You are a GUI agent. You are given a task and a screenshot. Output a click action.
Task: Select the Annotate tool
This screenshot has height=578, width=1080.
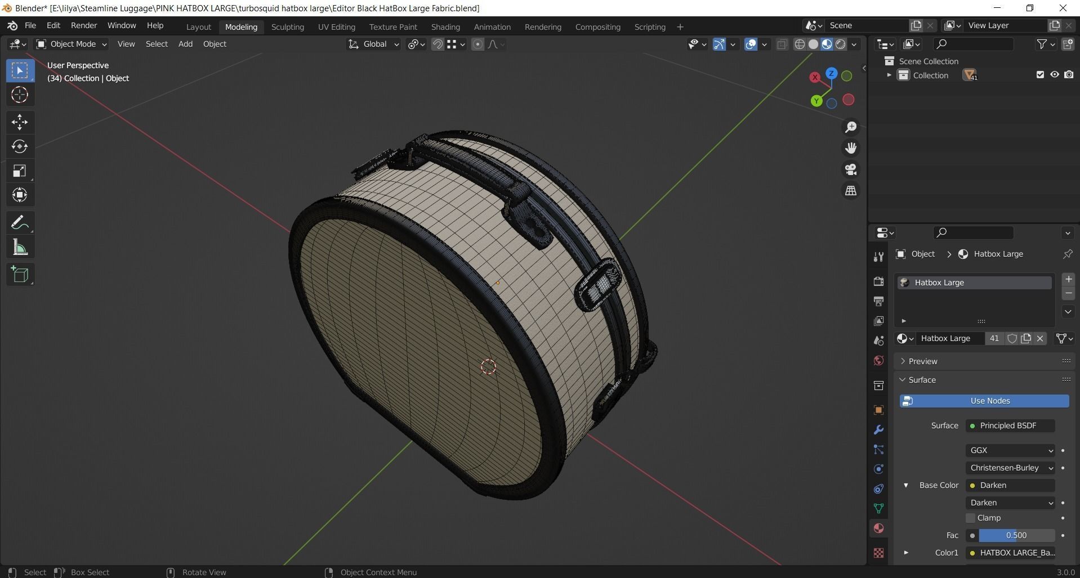(x=20, y=223)
